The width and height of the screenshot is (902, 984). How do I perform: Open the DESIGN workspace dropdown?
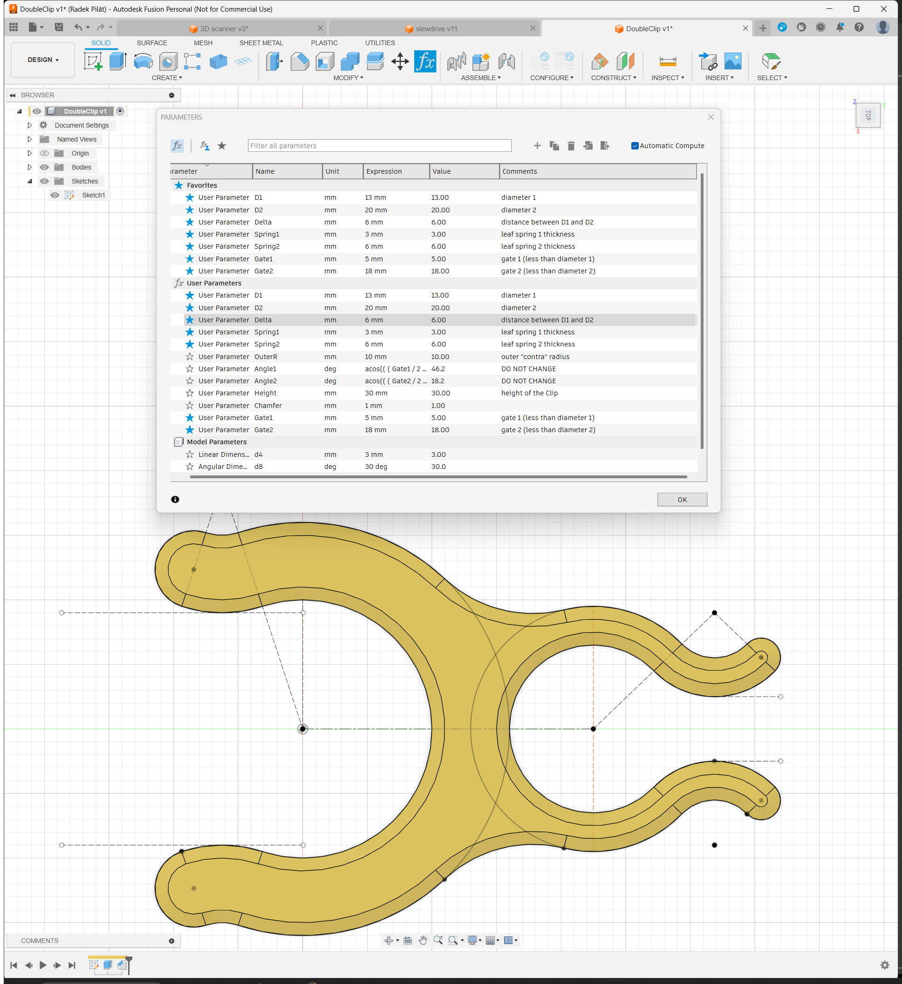(x=43, y=60)
